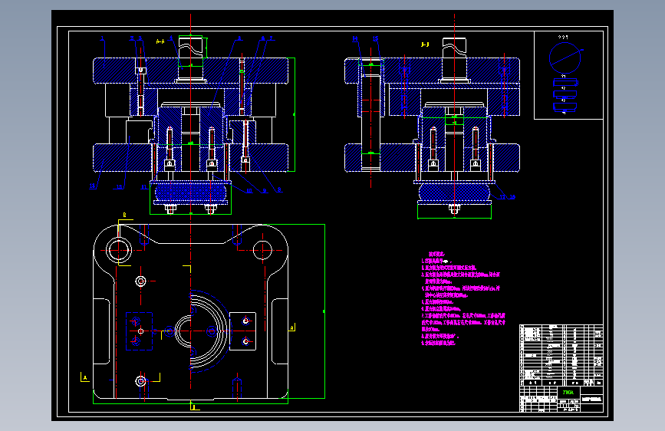Image resolution: width=665 pixels, height=431 pixels.
Task: Select the hatched rubber pad in the A-A view
Action: (x=190, y=192)
